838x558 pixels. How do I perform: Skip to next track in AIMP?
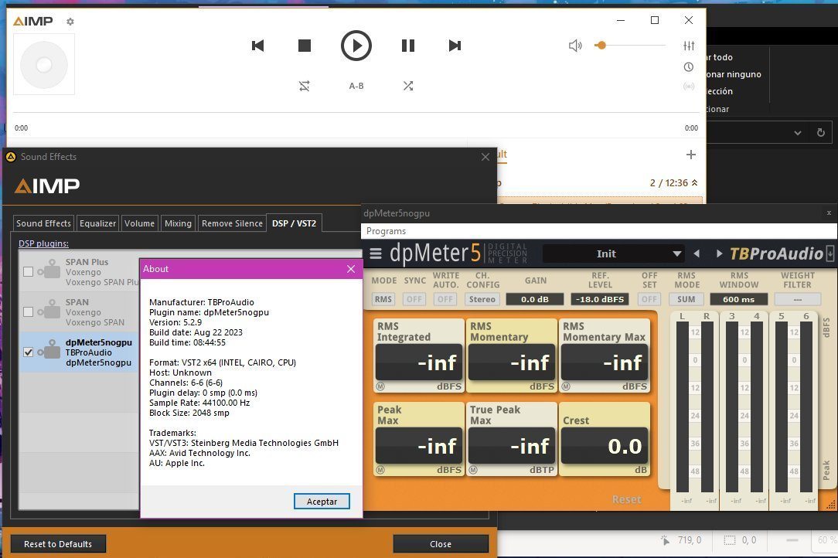pos(455,46)
